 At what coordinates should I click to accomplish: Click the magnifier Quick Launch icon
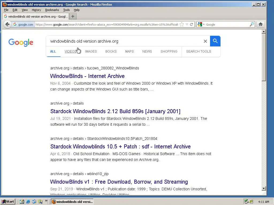click(40, 202)
